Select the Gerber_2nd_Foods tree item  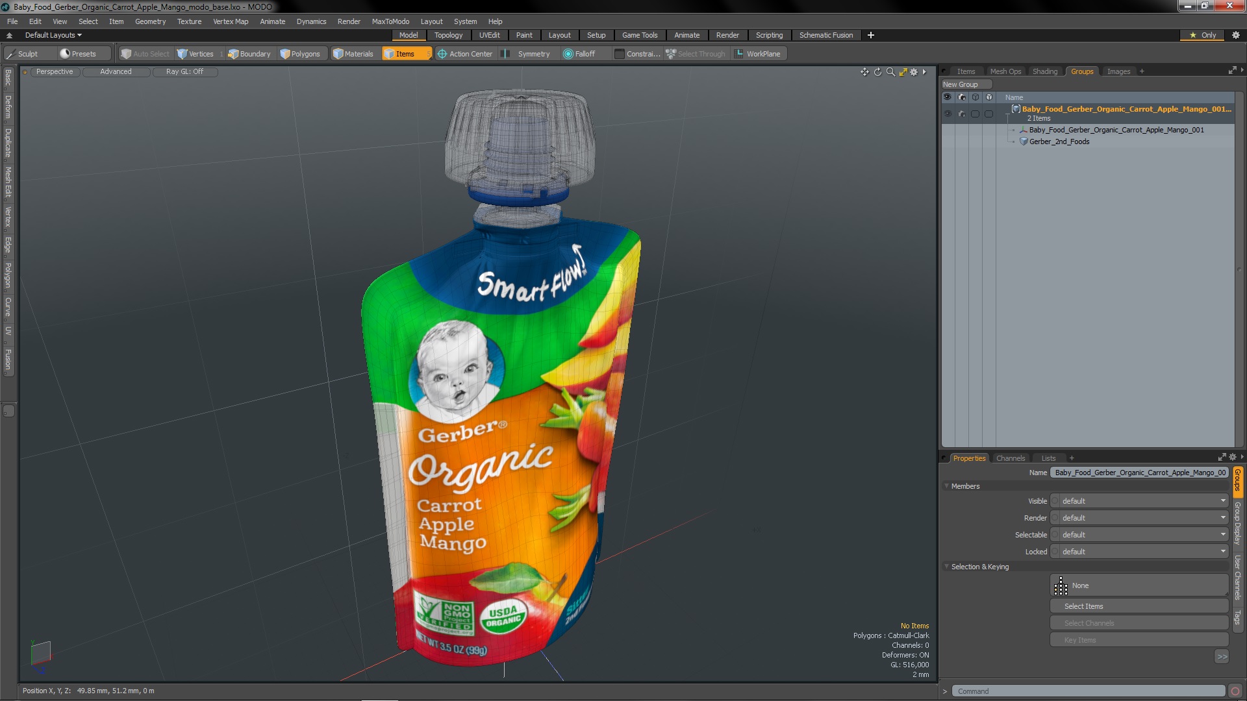(1059, 141)
